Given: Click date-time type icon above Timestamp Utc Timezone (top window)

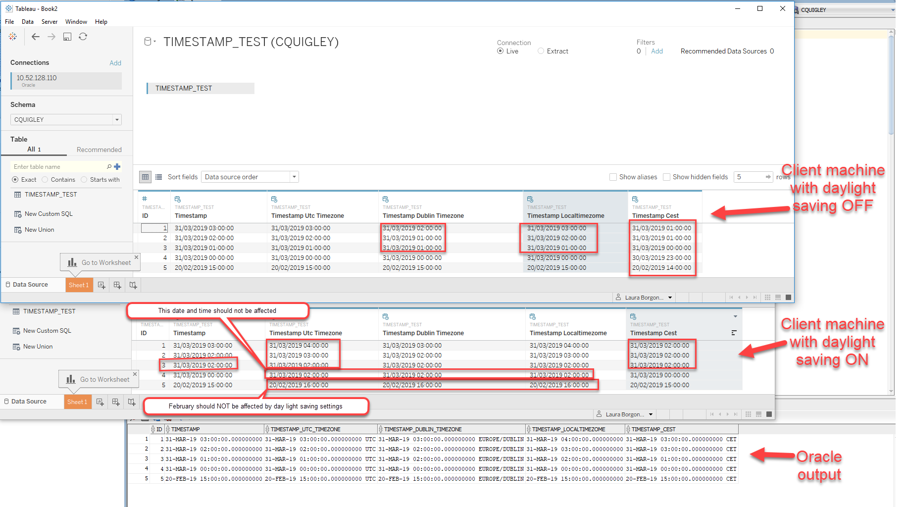Looking at the screenshot, I should pos(274,199).
